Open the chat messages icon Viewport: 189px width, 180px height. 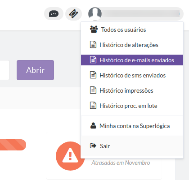54,14
